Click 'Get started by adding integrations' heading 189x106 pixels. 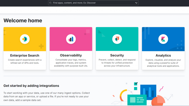[x=31, y=86]
